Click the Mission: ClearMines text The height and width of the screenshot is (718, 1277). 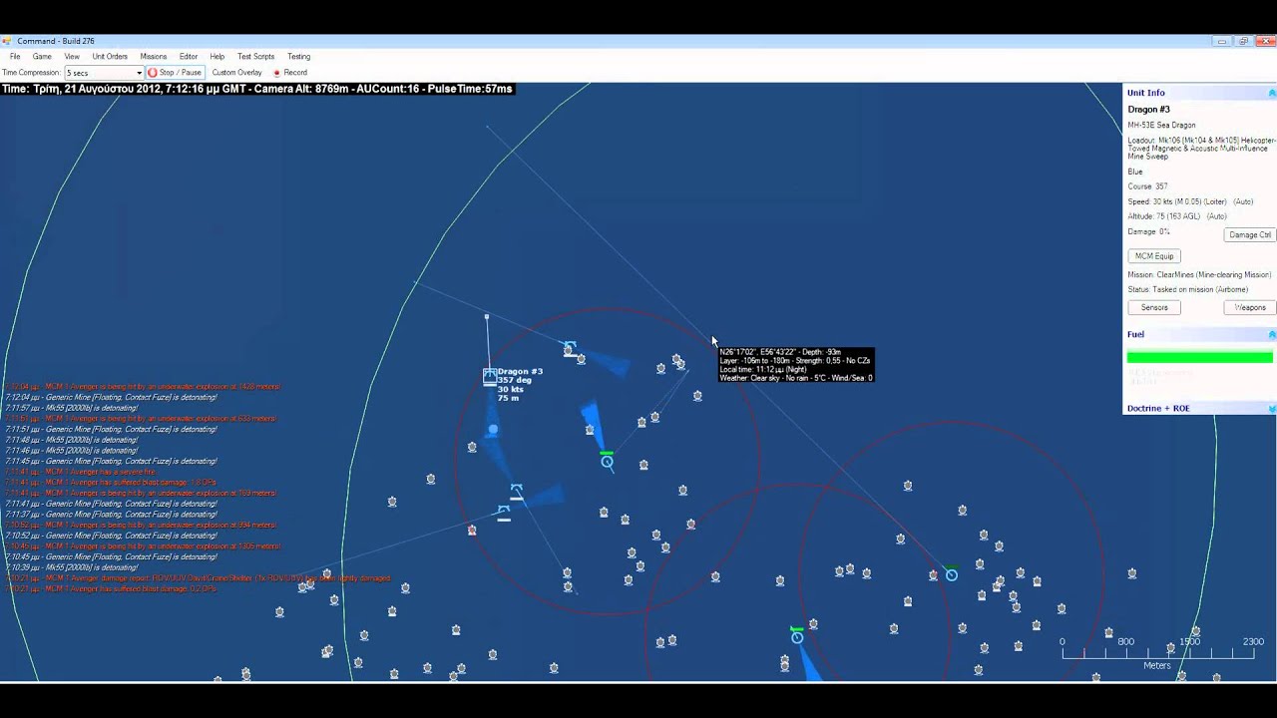click(x=1199, y=274)
